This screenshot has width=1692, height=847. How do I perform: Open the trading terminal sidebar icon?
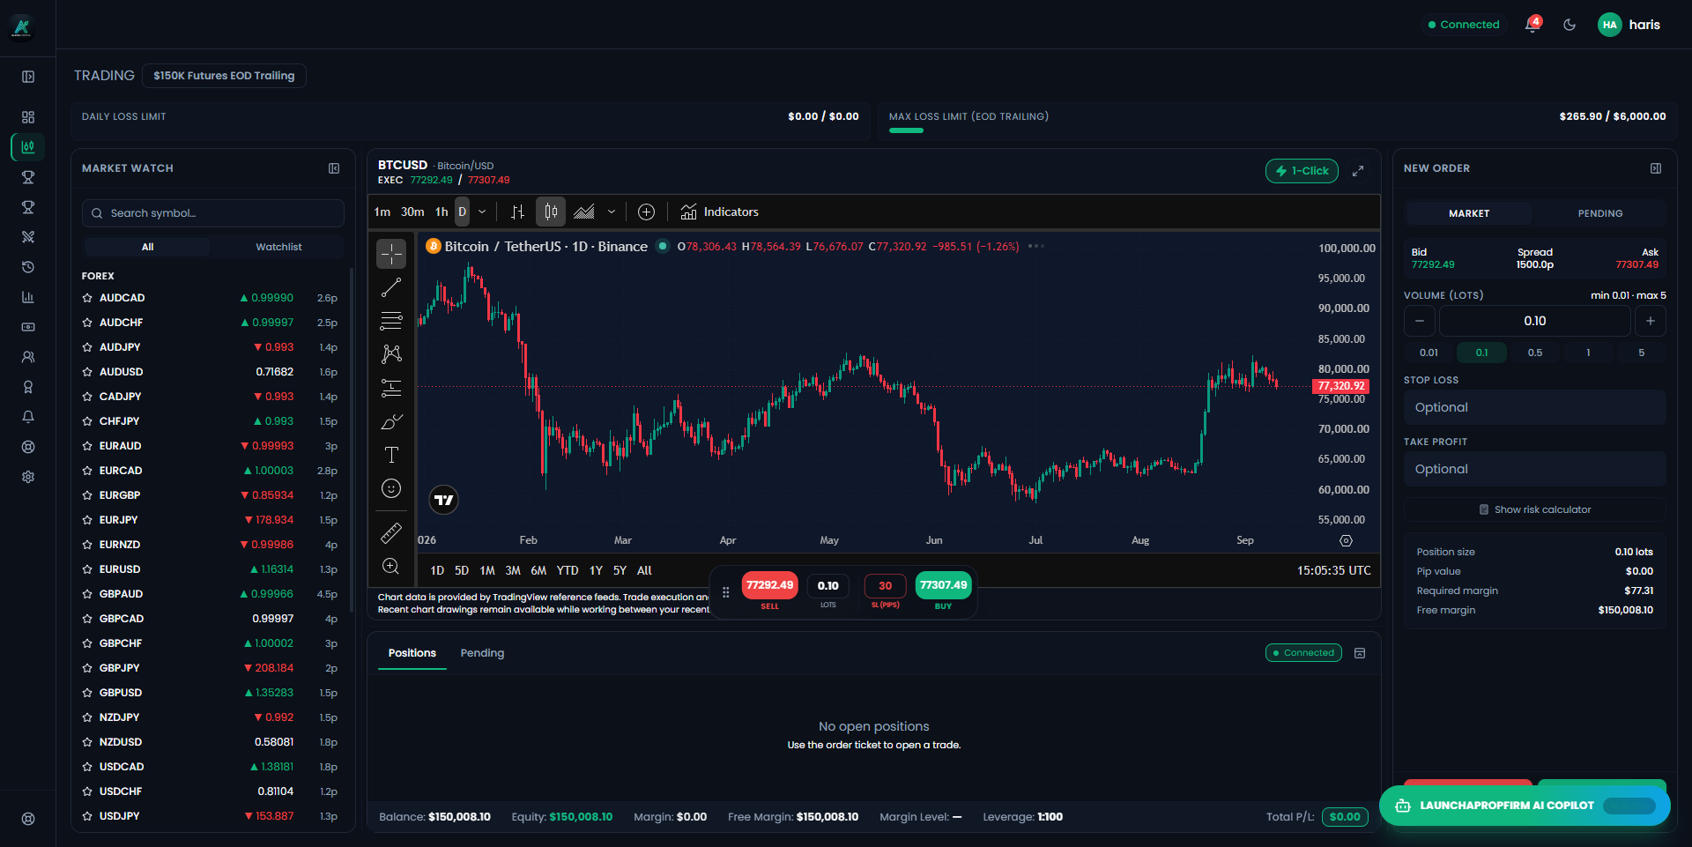(28, 147)
